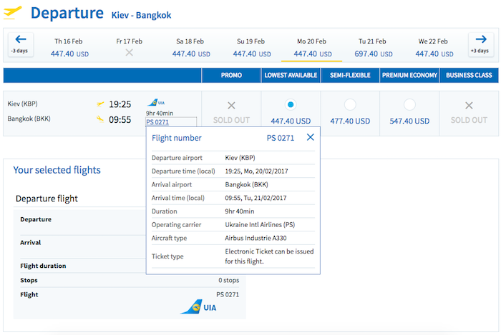This screenshot has height=335, width=501.
Task: Choose Sa 18 Feb date tab
Action: click(190, 47)
